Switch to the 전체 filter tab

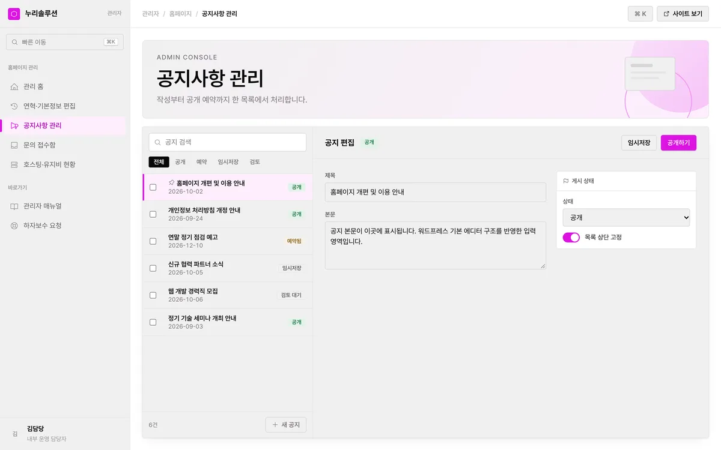click(x=159, y=162)
